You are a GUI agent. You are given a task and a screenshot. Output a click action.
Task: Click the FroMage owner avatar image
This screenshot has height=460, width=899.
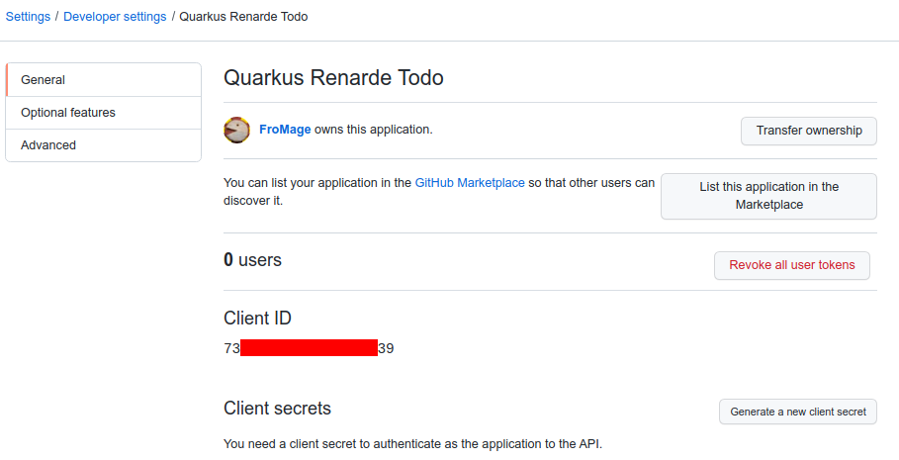[236, 130]
